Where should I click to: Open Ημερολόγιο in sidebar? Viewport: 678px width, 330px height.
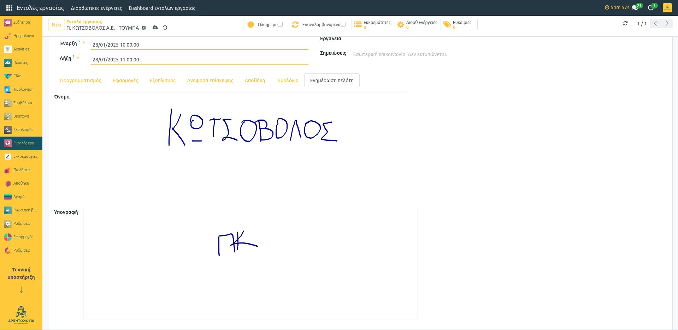(21, 36)
